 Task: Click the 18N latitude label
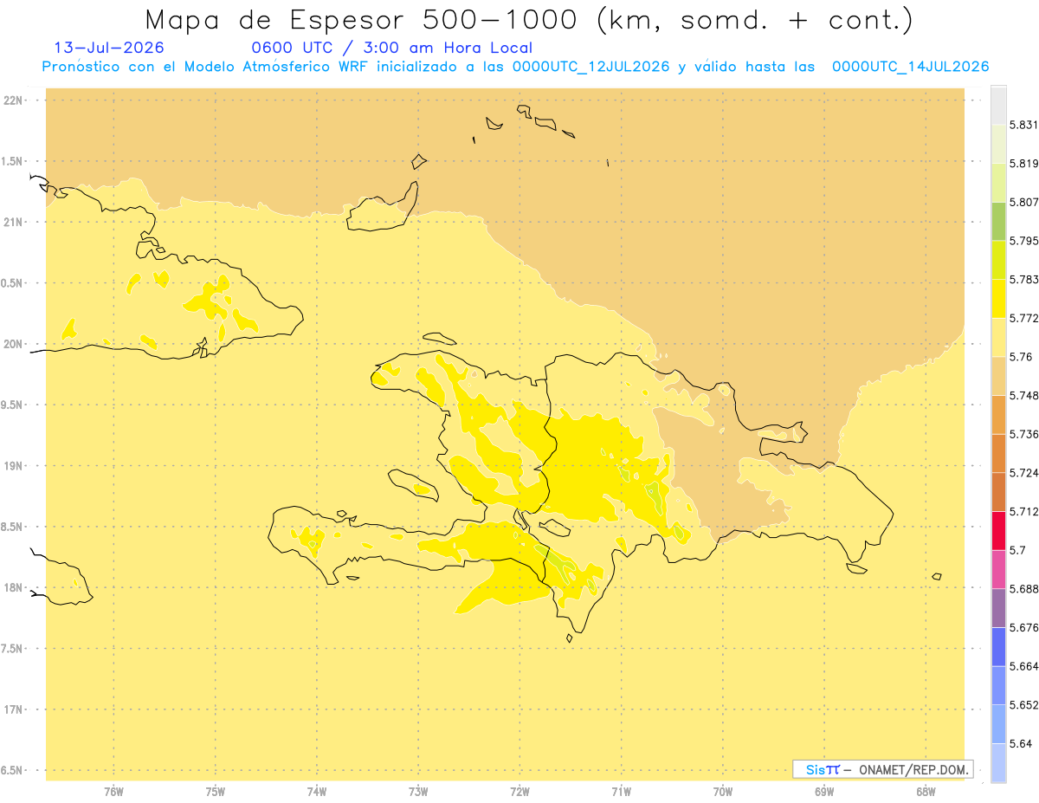click(x=15, y=588)
